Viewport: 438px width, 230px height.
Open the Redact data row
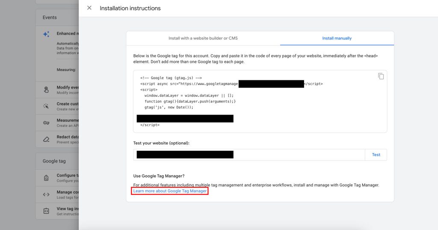pyautogui.click(x=57, y=139)
